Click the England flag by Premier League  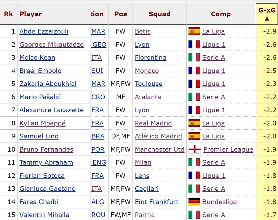[195, 149]
